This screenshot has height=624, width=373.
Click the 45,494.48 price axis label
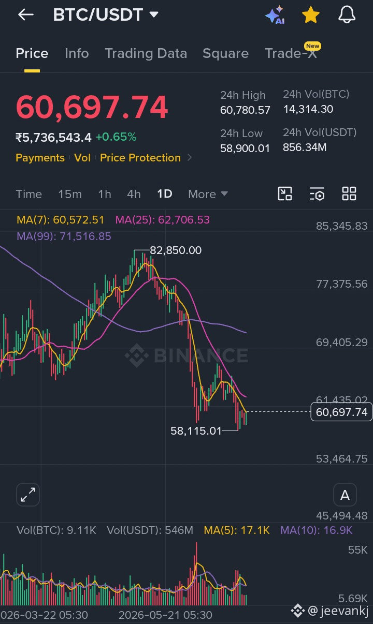[x=342, y=516]
